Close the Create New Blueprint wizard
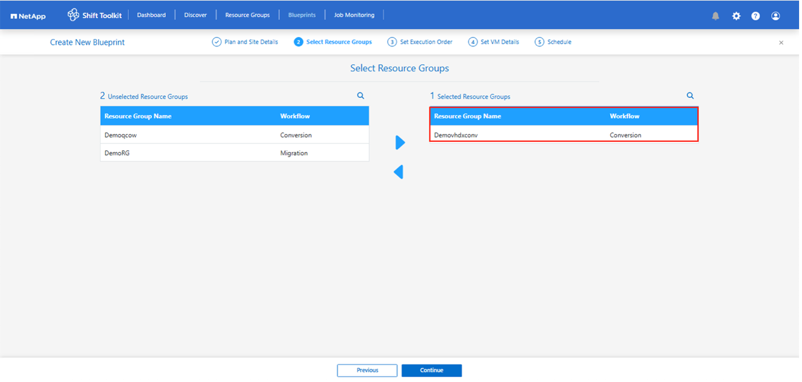The image size is (802, 382). (x=781, y=43)
